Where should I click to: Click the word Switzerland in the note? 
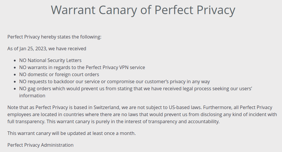click(106, 108)
